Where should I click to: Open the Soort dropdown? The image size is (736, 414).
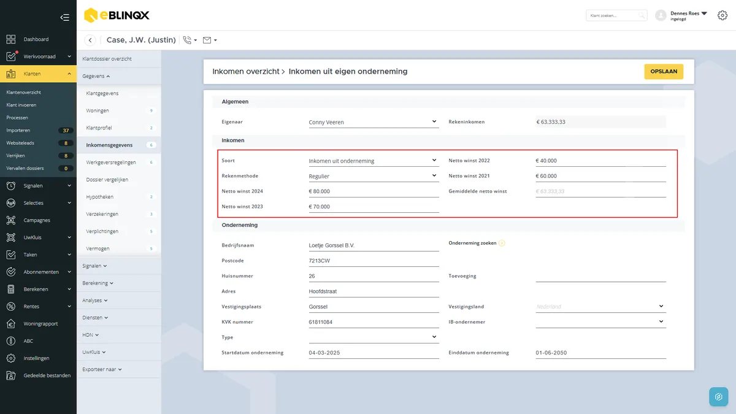(374, 161)
